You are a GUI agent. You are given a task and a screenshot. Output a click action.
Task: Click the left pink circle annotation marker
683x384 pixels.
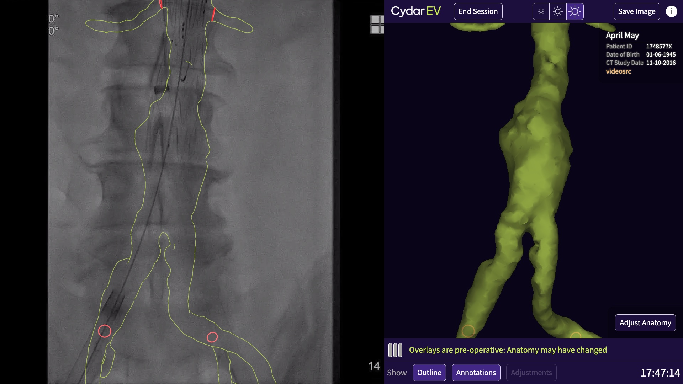tap(105, 331)
